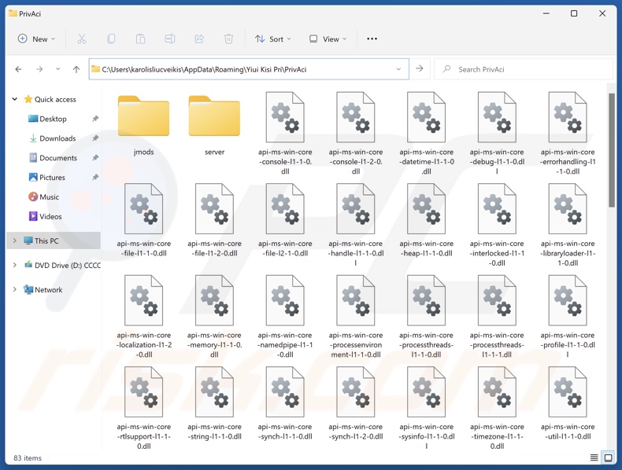Click the vertical scrollbar thumb
Image resolution: width=622 pixels, height=470 pixels.
point(611,150)
